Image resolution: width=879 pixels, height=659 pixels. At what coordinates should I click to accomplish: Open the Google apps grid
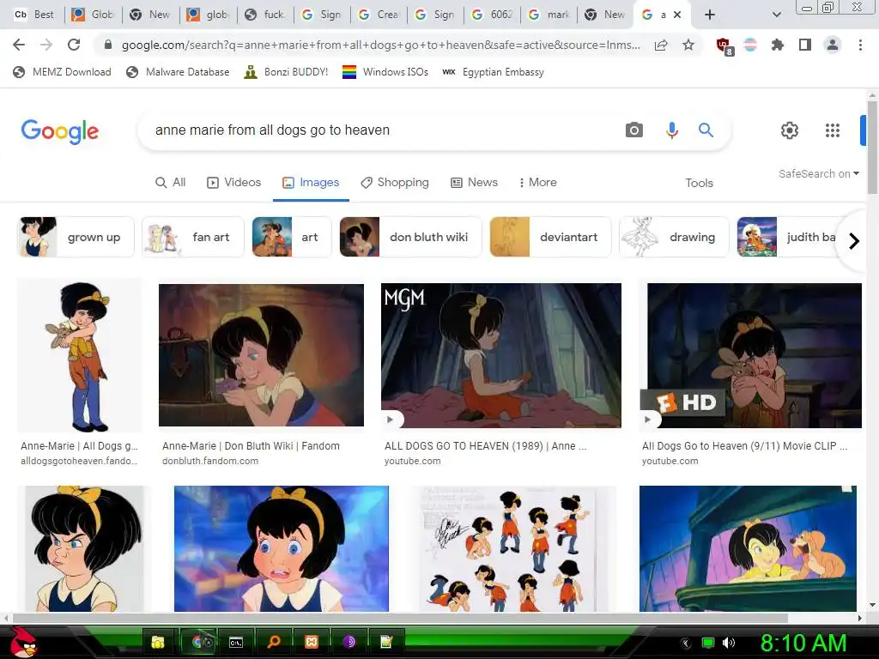click(833, 130)
